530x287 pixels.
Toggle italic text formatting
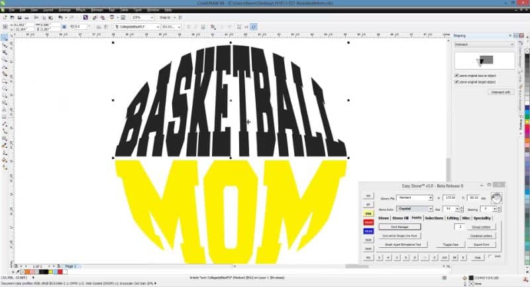click(x=195, y=27)
